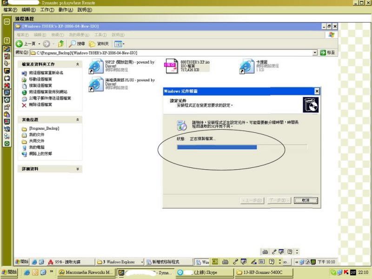Open the address bar dropdown arrow
Image resolution: width=372 pixels, height=279 pixels.
pos(315,53)
